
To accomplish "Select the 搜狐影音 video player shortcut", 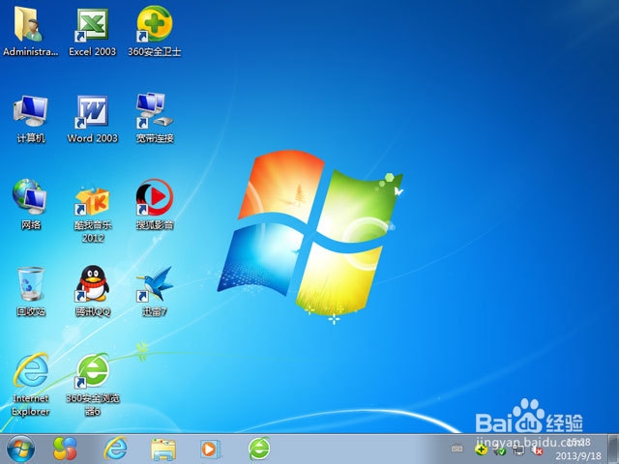I will click(x=155, y=204).
